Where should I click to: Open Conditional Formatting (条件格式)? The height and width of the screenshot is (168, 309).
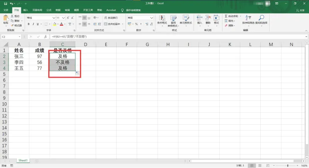pyautogui.click(x=162, y=21)
